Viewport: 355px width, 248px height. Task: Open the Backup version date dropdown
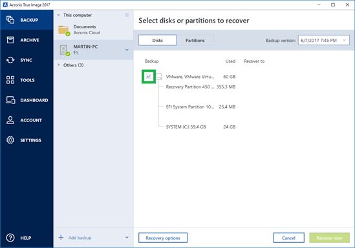[x=324, y=40]
